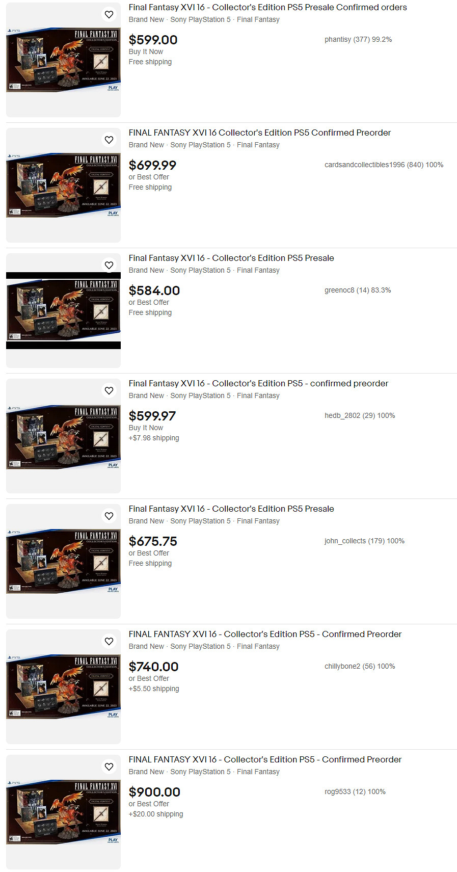
Task: Open the $900.00 Confirmed Preorder listing title
Action: pyautogui.click(x=265, y=760)
